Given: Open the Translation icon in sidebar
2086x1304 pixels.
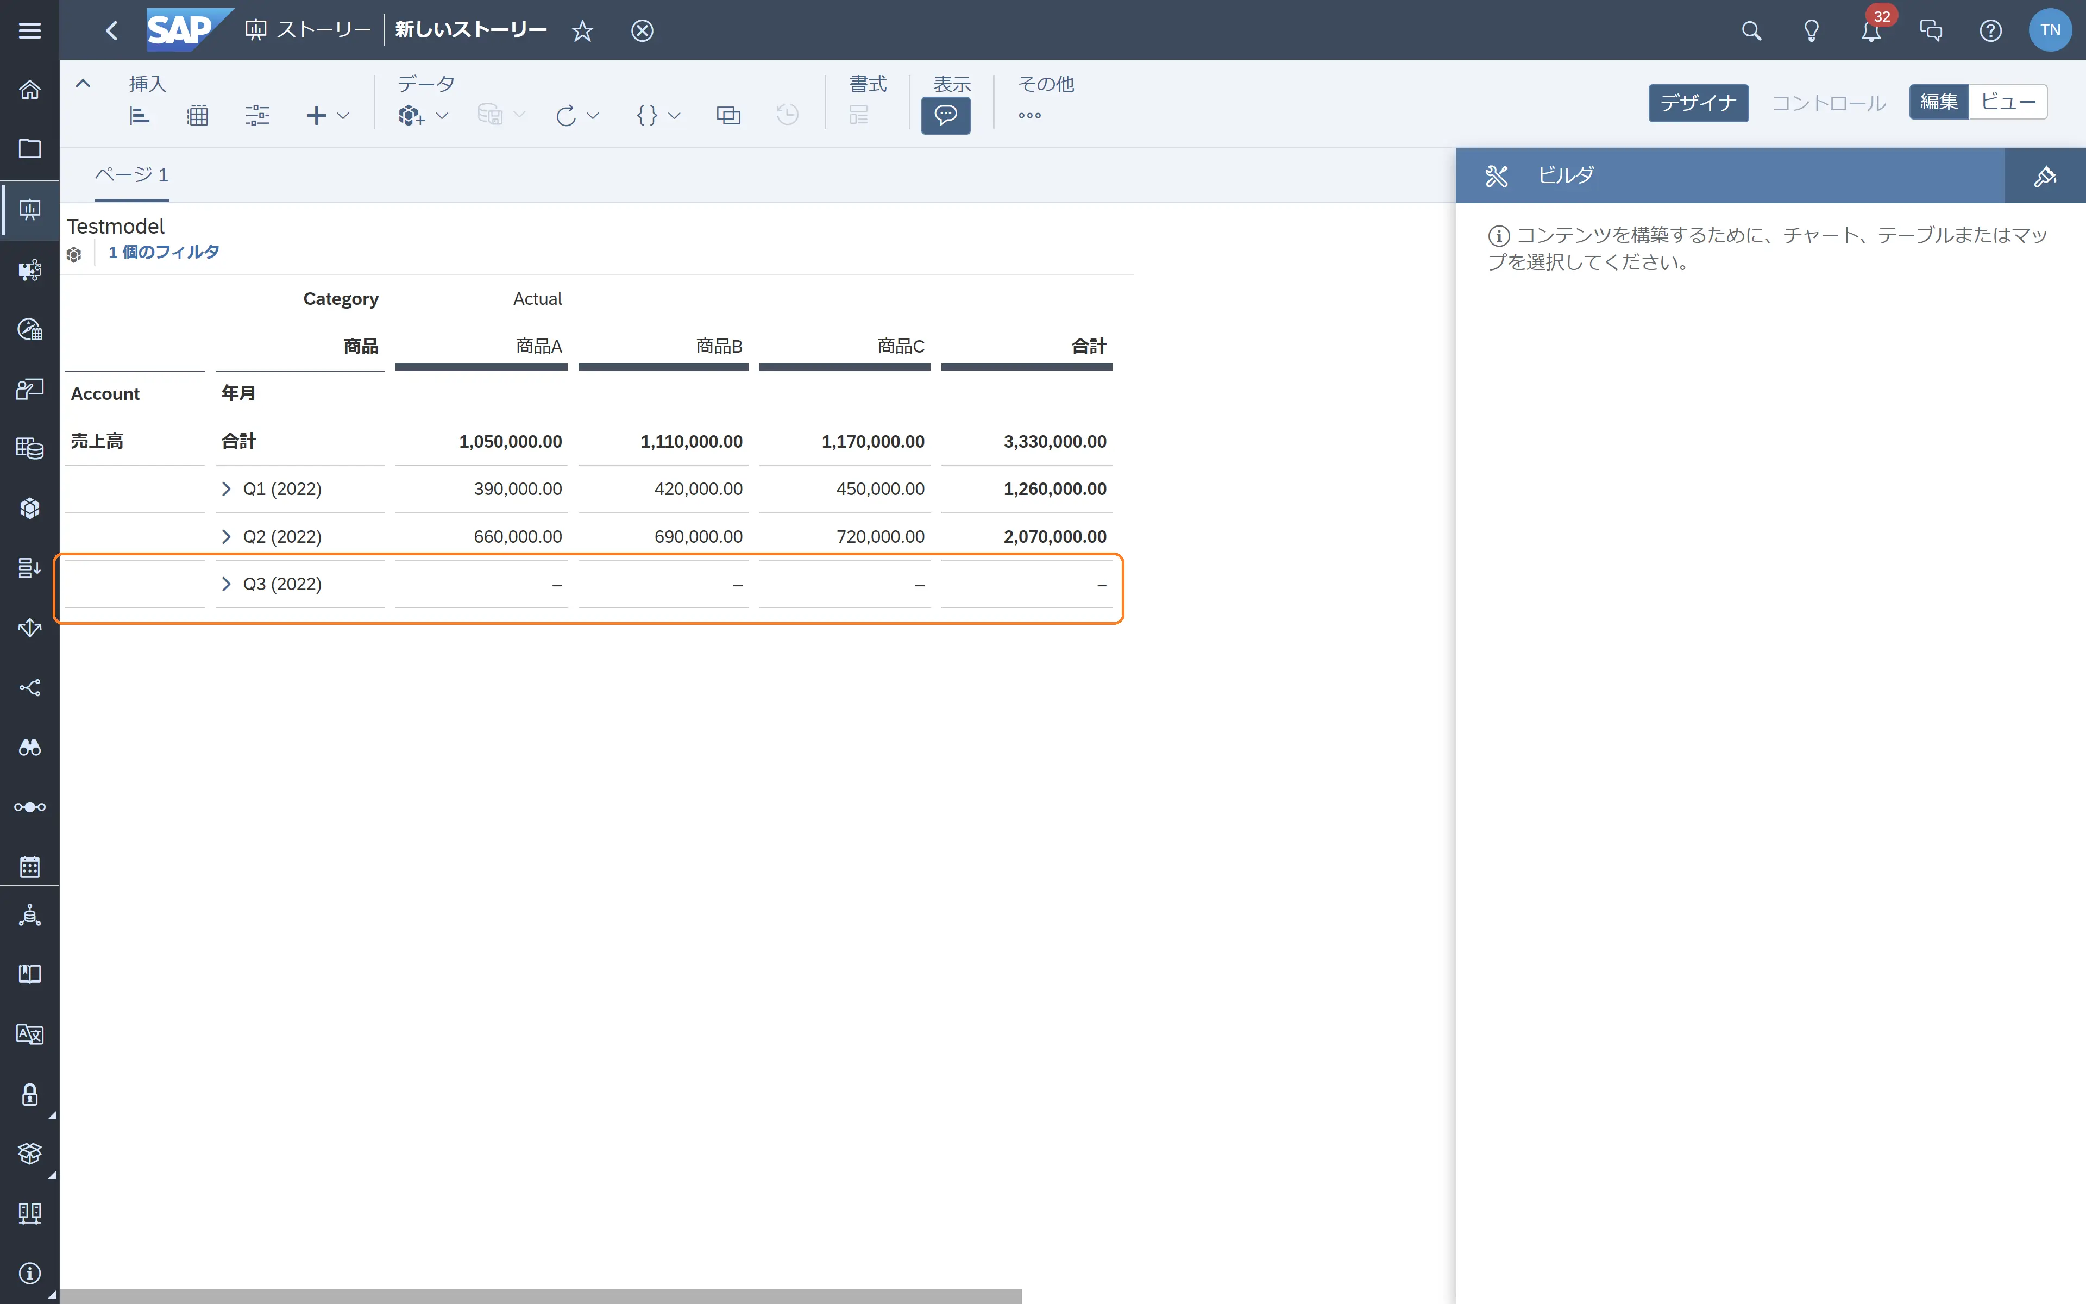Looking at the screenshot, I should (29, 1034).
